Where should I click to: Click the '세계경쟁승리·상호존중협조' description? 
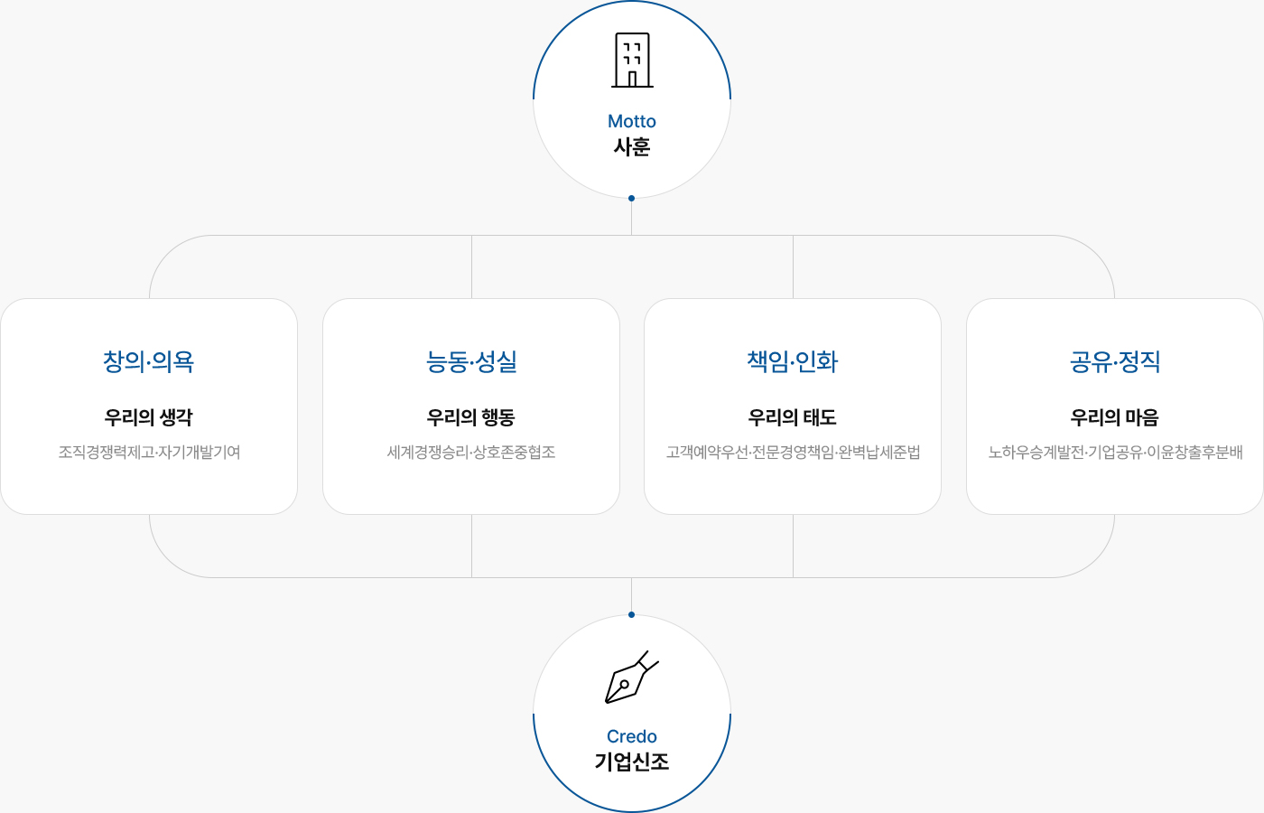471,452
